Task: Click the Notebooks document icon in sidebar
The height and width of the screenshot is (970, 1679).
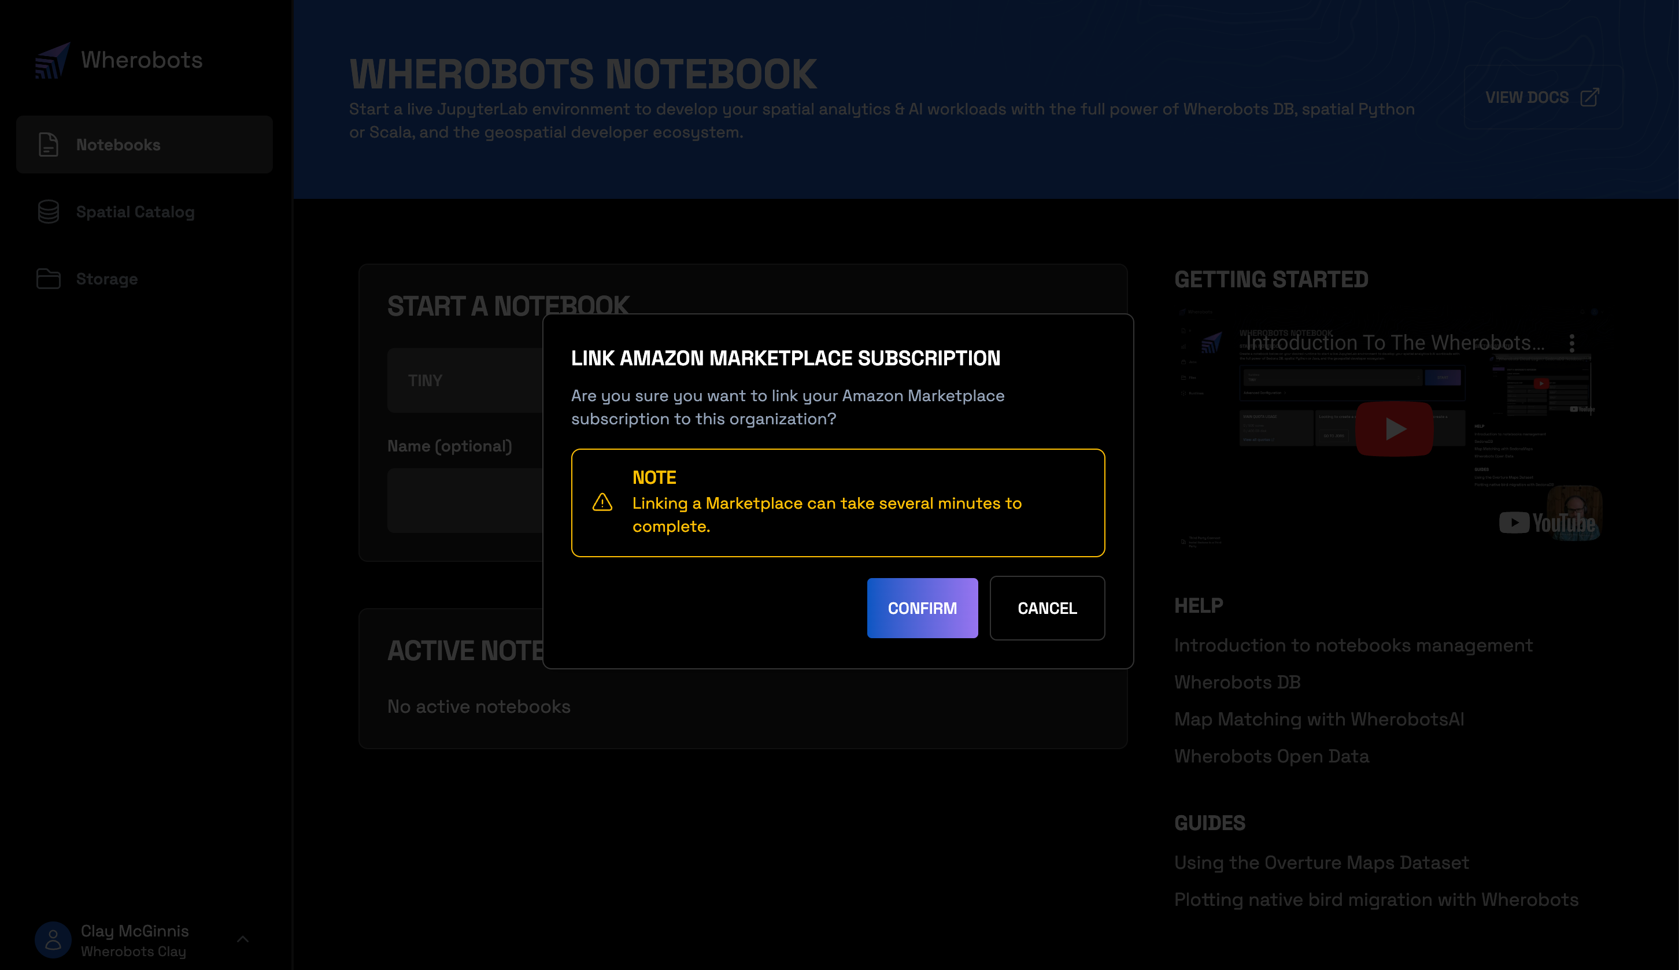Action: [x=48, y=145]
